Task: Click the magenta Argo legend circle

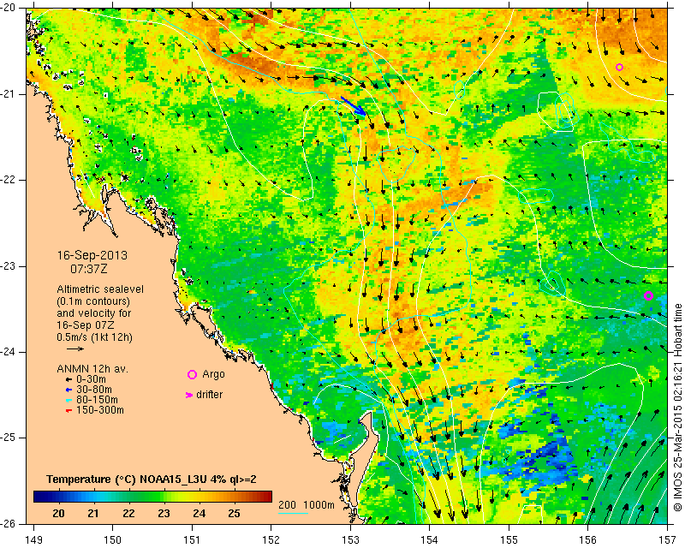Action: click(192, 374)
